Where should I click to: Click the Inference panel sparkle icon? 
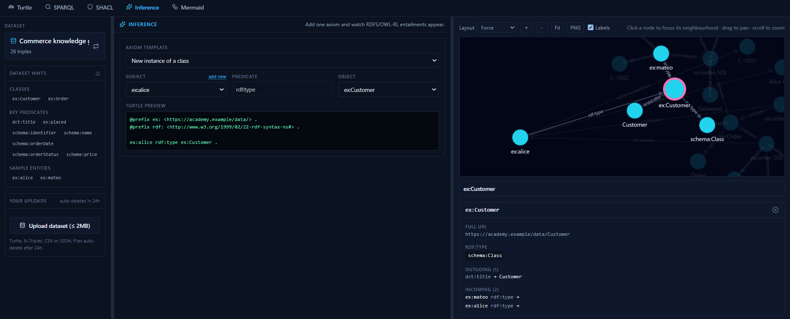(122, 25)
